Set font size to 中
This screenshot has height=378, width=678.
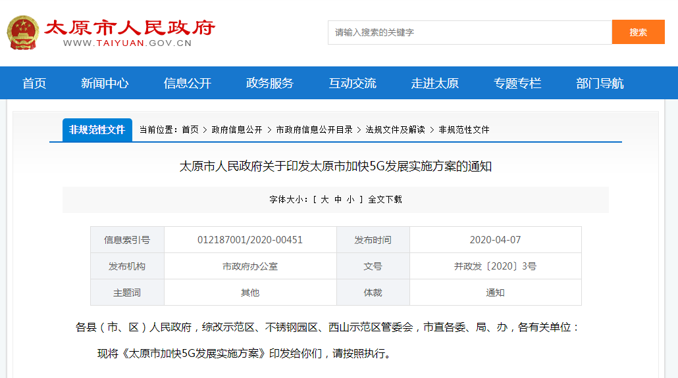click(x=338, y=199)
